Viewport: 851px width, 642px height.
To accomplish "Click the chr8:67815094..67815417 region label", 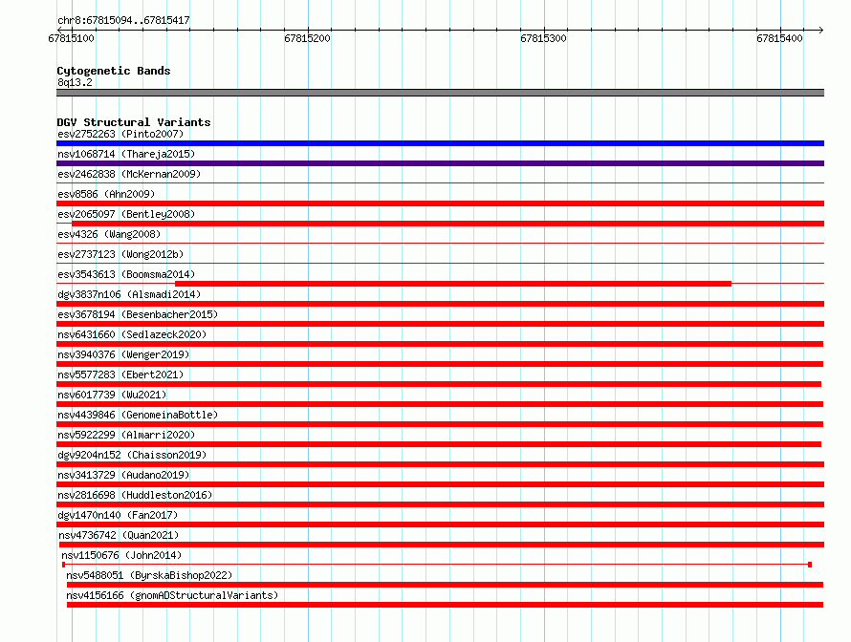I will [123, 20].
